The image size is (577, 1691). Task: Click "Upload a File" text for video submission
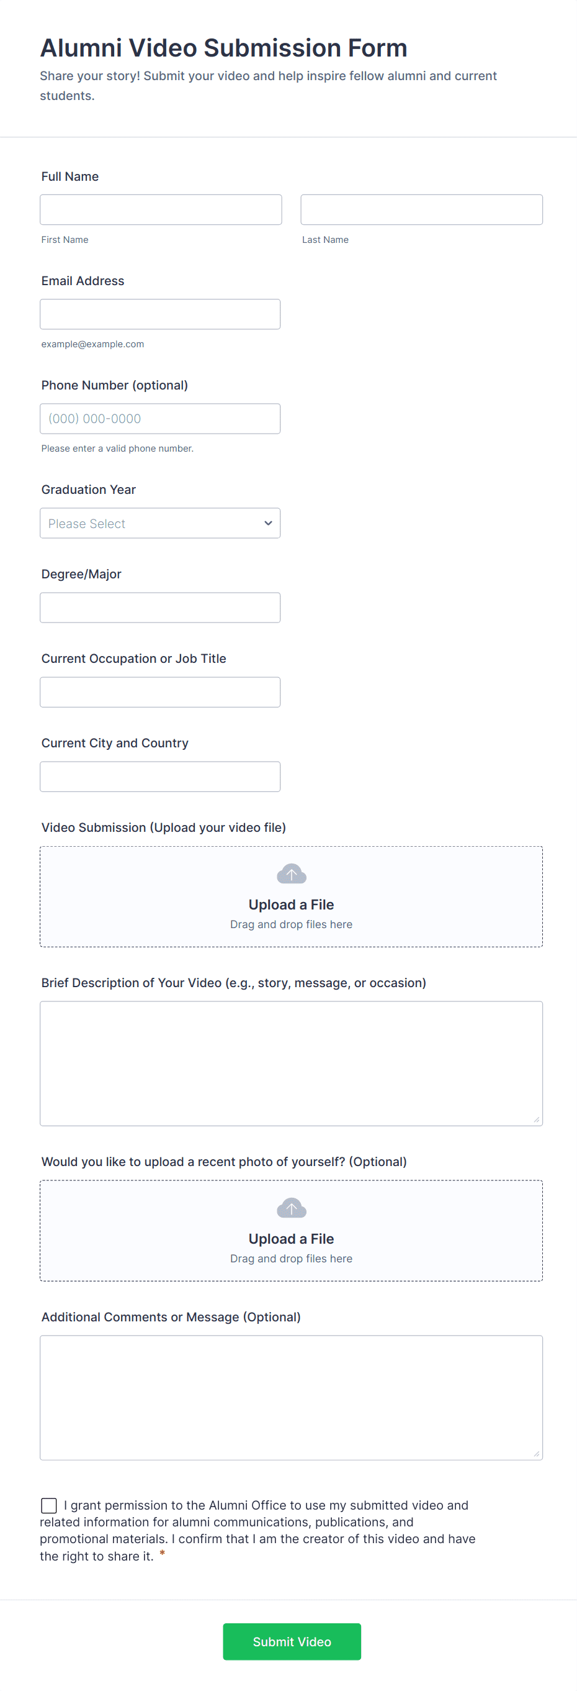click(x=291, y=905)
